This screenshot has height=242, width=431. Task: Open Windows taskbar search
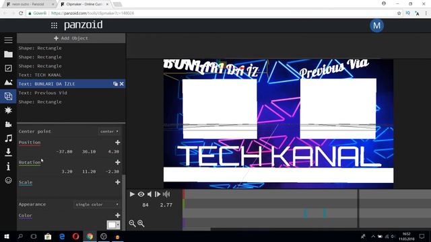pos(20,236)
